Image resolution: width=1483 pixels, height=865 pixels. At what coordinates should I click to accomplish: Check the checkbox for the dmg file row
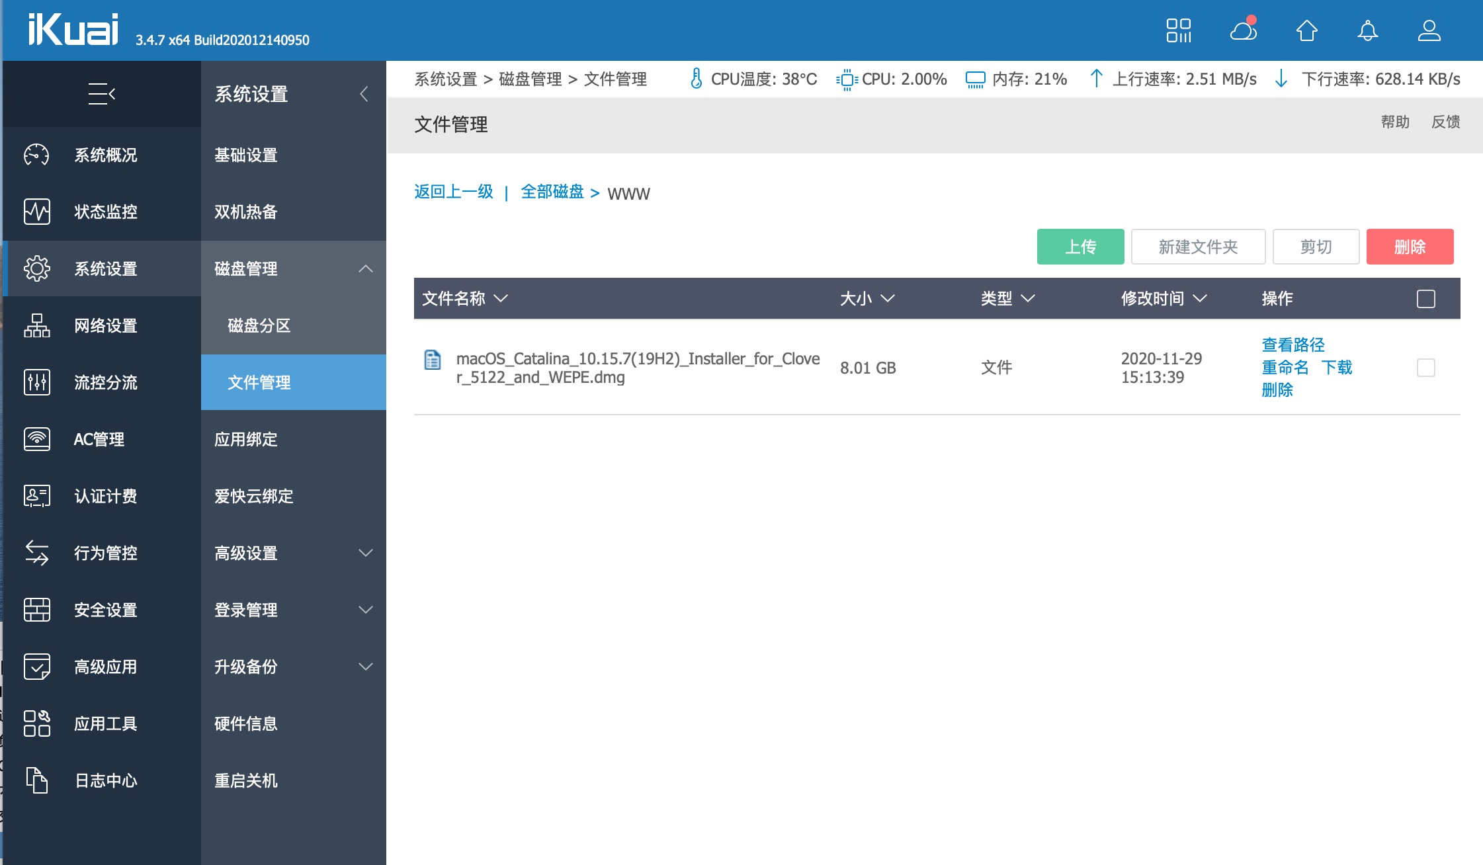[1426, 368]
